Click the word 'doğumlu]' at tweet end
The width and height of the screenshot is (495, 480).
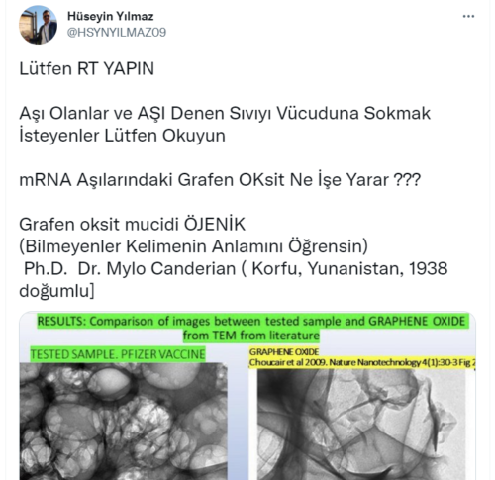pos(56,291)
